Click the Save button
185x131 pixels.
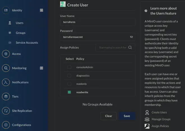pos(127,116)
